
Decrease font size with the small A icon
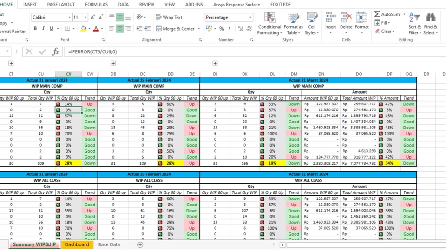(x=101, y=17)
